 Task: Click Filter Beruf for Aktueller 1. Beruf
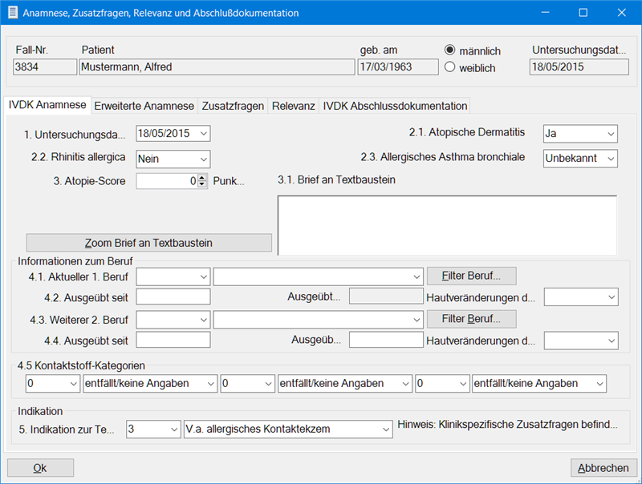(471, 276)
